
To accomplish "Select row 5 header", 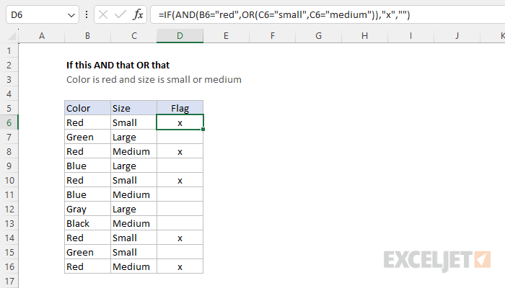I will tap(9, 108).
